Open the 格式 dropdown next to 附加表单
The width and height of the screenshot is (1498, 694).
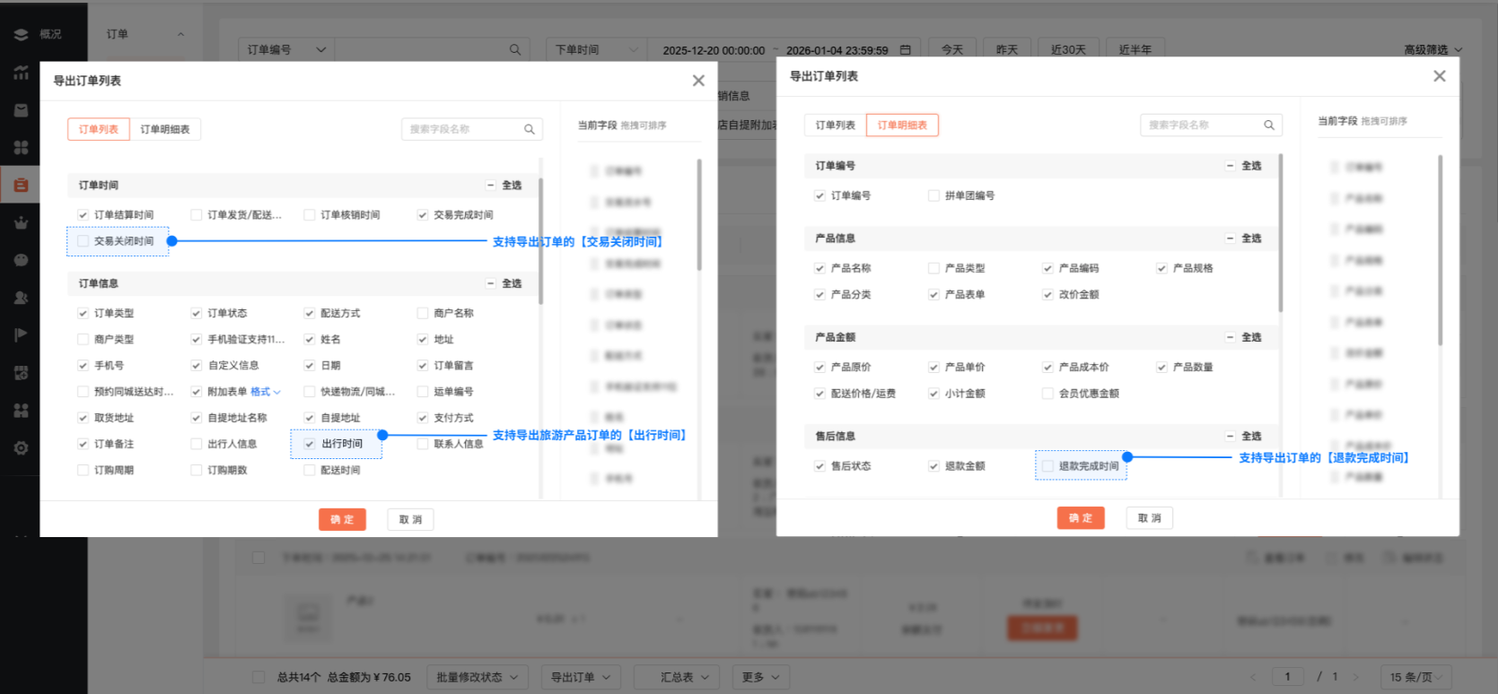click(x=266, y=392)
